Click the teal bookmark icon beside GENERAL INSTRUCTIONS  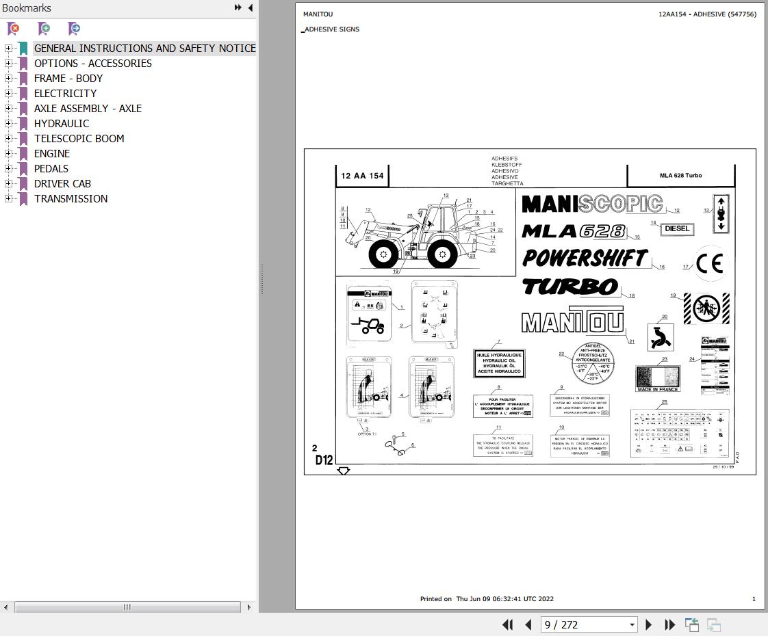(x=23, y=49)
